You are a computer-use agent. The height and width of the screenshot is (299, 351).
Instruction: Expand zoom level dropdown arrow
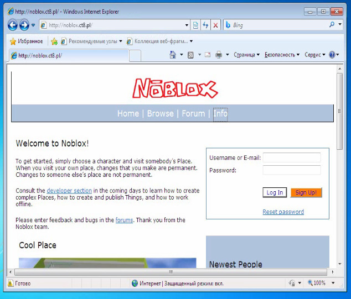click(333, 283)
